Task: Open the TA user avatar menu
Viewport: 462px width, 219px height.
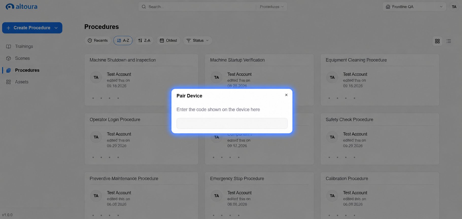Action: pos(454,7)
